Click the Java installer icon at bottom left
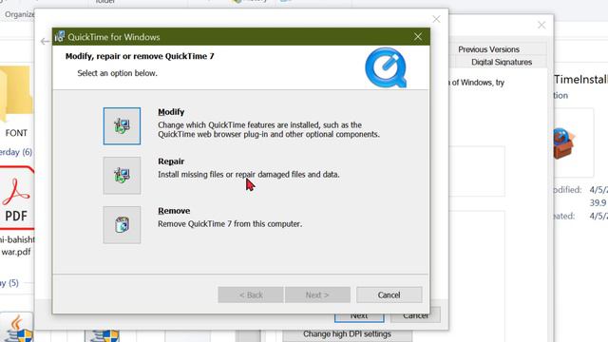 click(x=16, y=328)
